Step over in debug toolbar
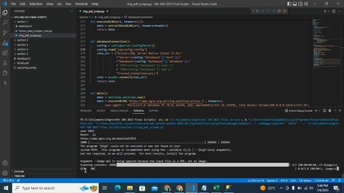This screenshot has height=193, width=344. [263, 11]
